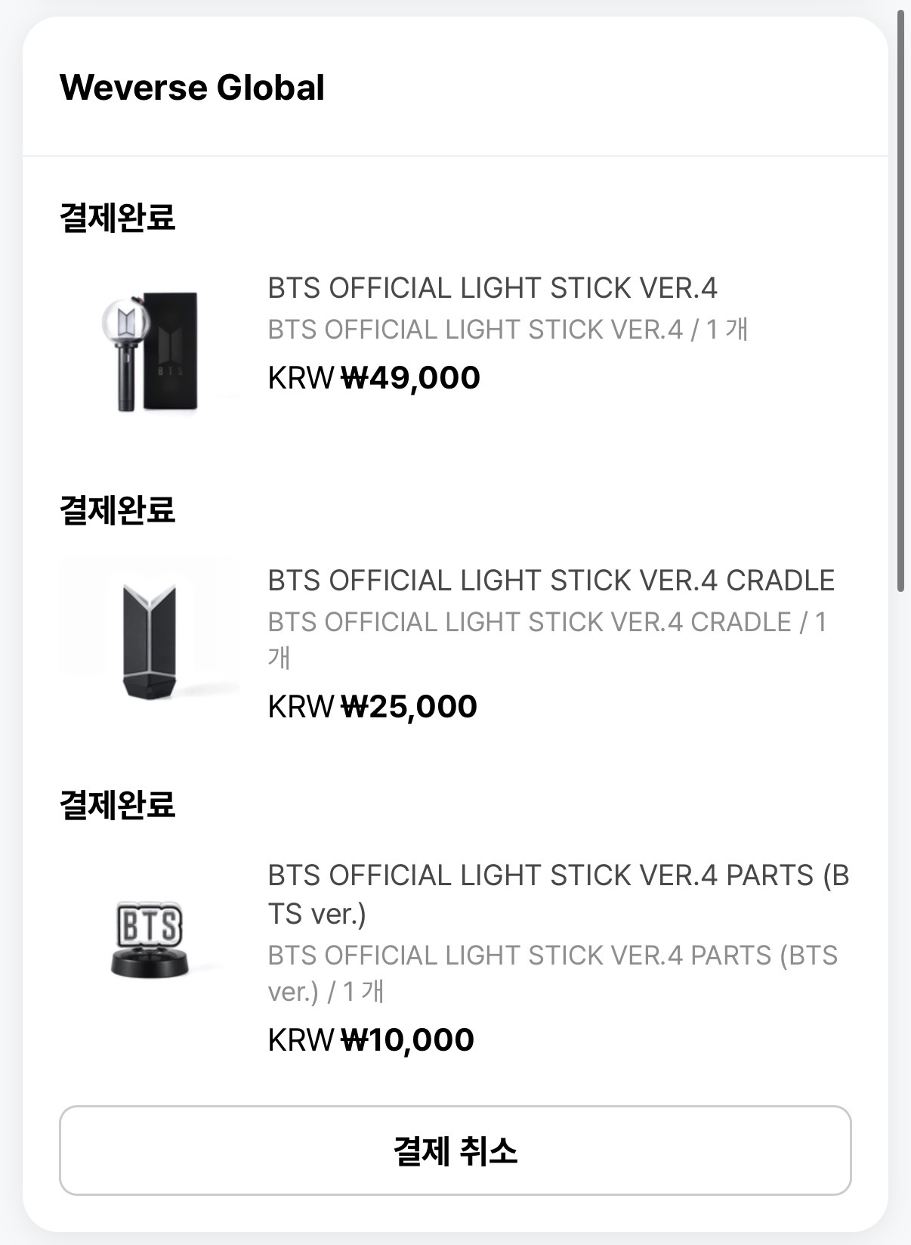This screenshot has height=1245, width=911.
Task: Click the BTS logo parts thumbnail
Action: point(149,936)
